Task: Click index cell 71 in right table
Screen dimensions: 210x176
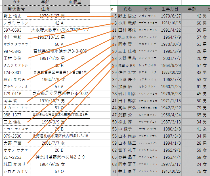Action: tap(114, 171)
